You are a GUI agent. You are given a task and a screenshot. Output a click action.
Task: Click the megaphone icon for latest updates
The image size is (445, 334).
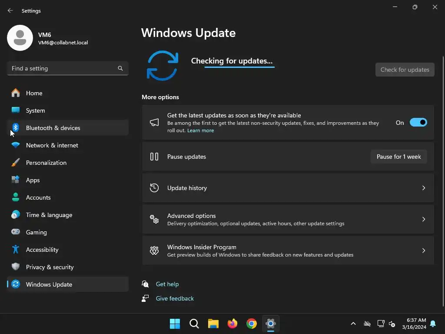pos(154,122)
